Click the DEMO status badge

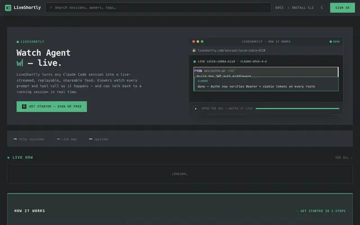[335, 42]
